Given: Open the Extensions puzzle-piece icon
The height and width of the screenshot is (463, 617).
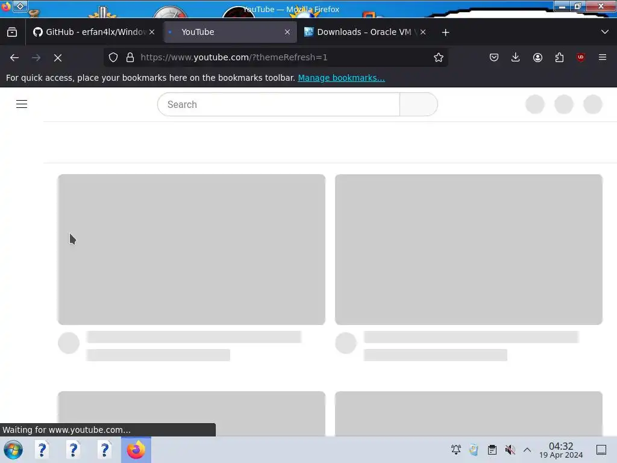Looking at the screenshot, I should (559, 57).
